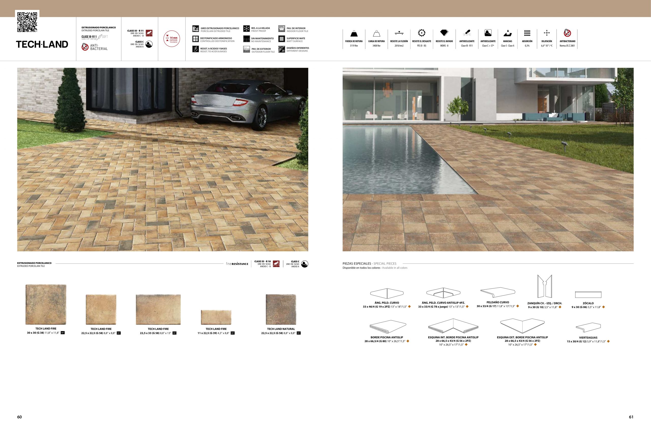Click the Absorción droplets icon
This screenshot has width=651, height=431.
coord(527,33)
